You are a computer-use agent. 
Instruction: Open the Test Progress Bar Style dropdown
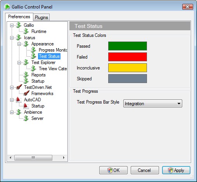point(153,104)
